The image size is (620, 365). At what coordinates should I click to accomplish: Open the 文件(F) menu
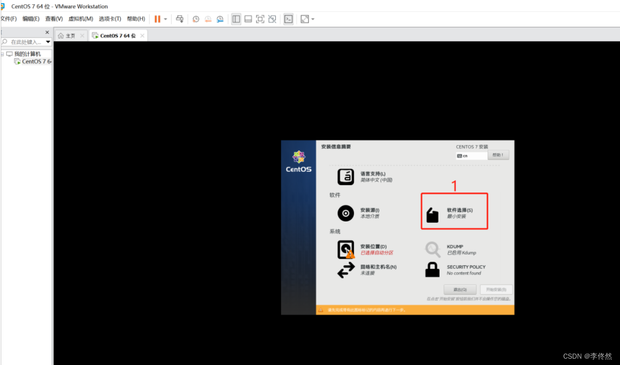[x=8, y=19]
